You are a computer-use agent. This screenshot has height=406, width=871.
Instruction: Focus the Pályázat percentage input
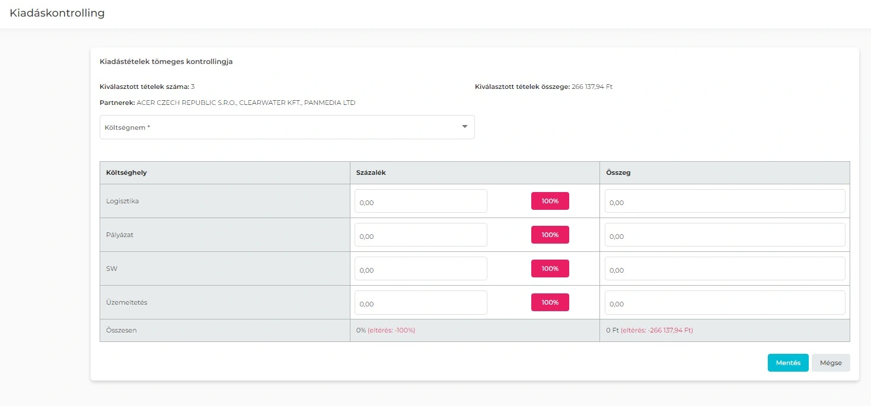tap(420, 235)
